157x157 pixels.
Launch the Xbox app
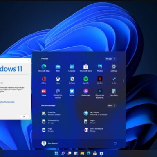tap(58, 80)
